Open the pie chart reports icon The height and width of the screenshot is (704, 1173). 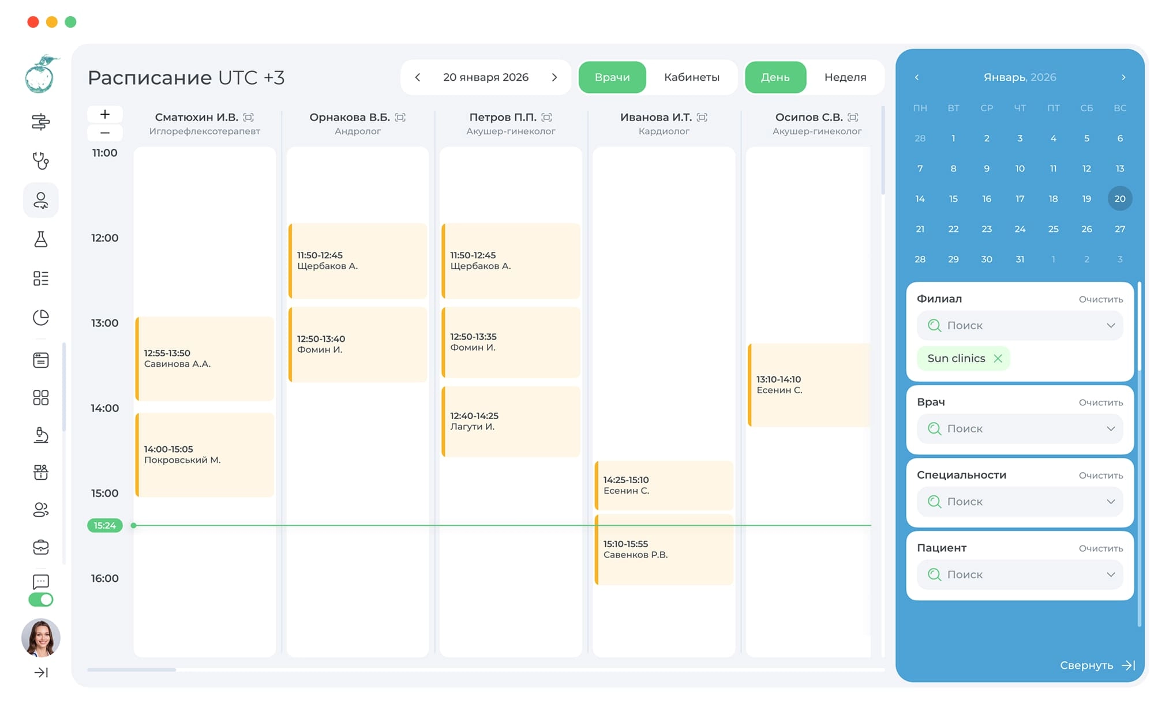40,318
